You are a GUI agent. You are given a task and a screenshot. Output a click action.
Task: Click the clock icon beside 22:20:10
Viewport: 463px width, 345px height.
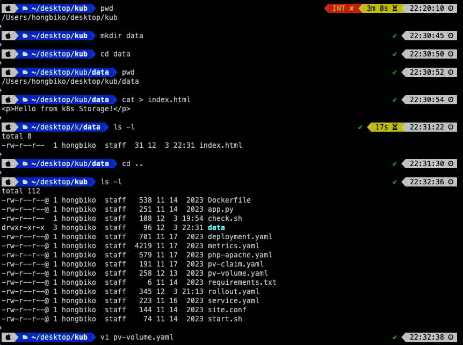click(451, 8)
